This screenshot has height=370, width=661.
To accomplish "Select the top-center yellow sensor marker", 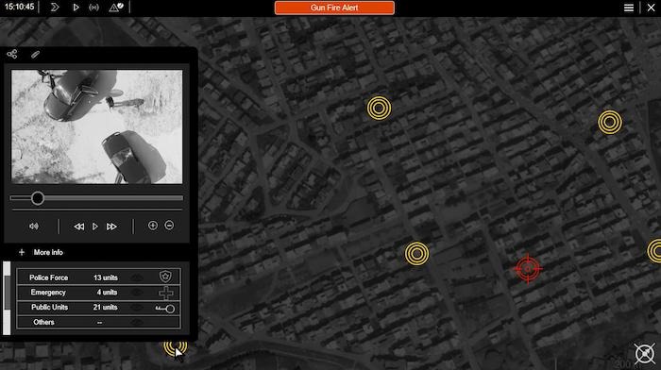I will coord(379,109).
